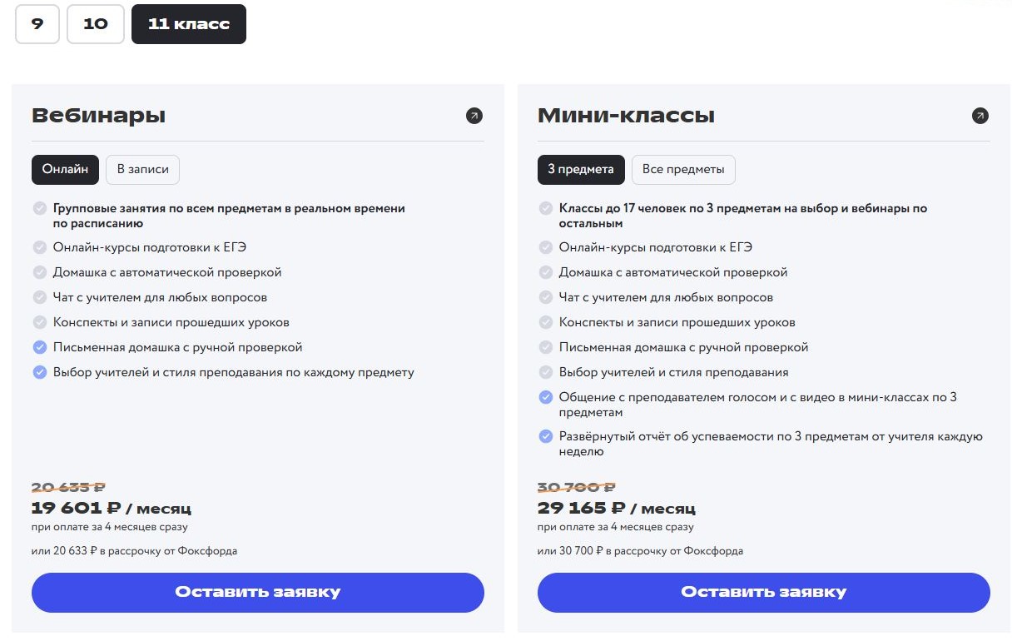Click 'Оставить заявку' under Мини-классы

tap(763, 592)
